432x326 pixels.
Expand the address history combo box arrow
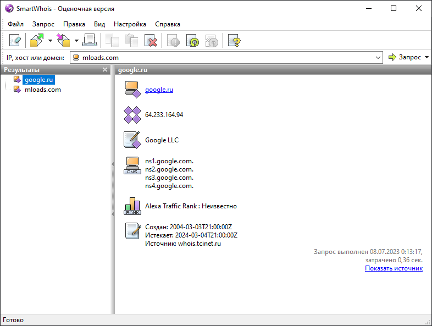pyautogui.click(x=378, y=57)
